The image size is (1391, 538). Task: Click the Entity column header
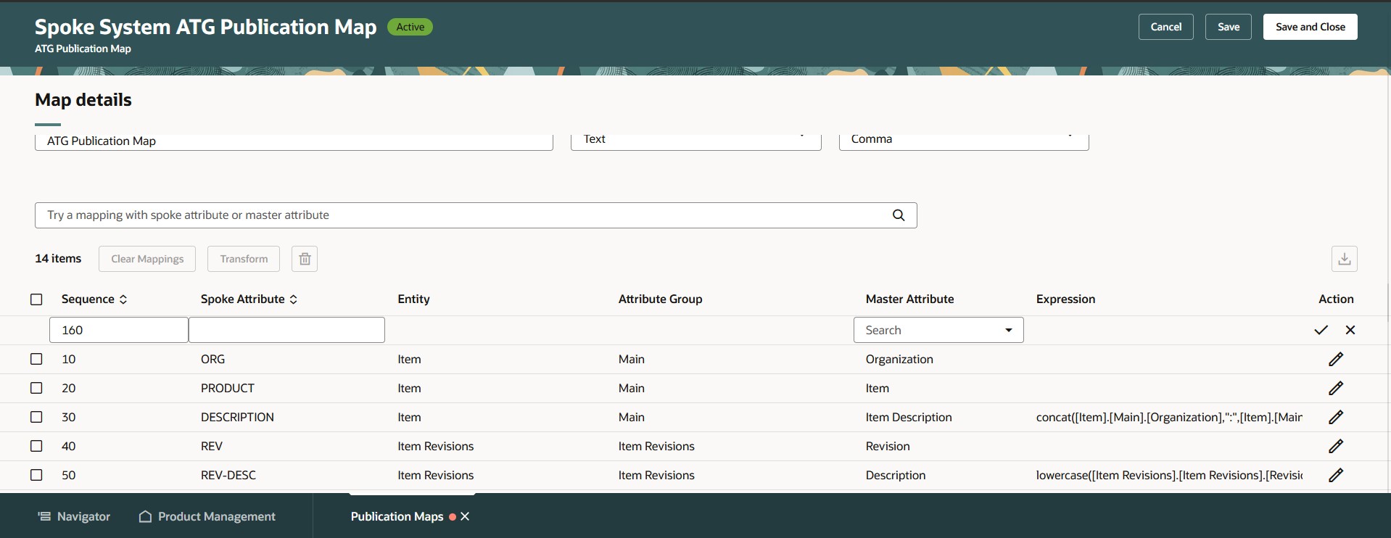coord(413,299)
